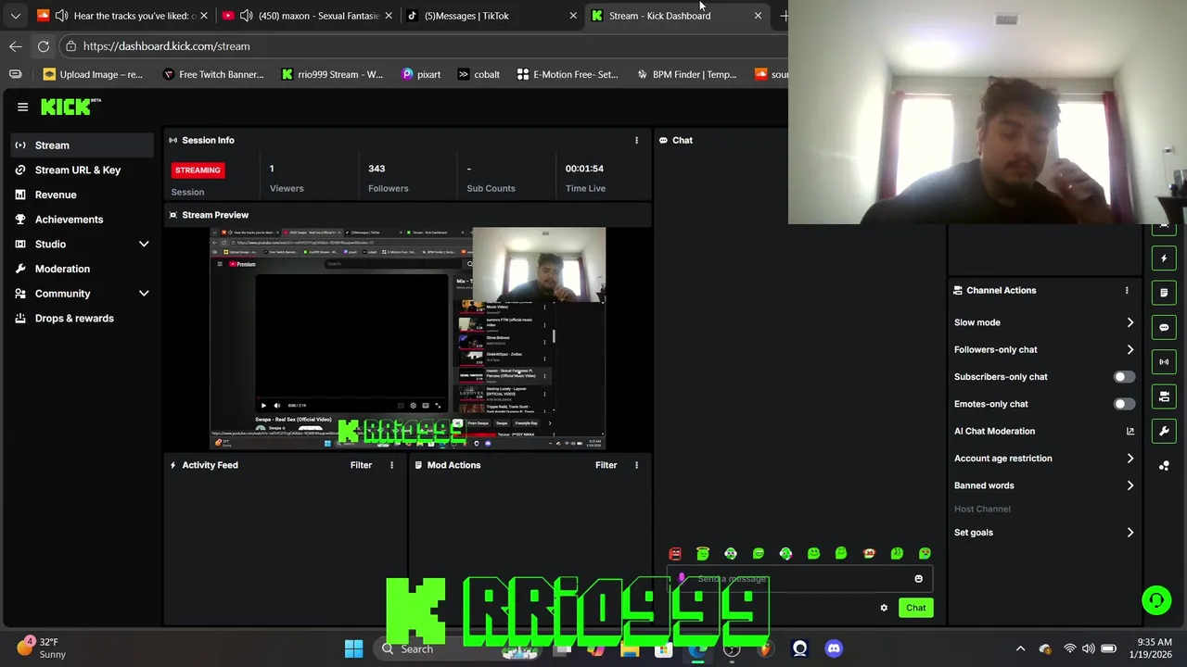Open the cobalt bookmark

(479, 74)
